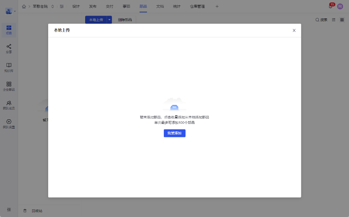Collapse the sidebar using bottom-left icon
This screenshot has height=217, width=349.
[9, 210]
